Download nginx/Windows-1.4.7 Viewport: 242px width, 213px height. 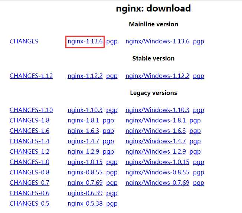pyautogui.click(x=156, y=141)
